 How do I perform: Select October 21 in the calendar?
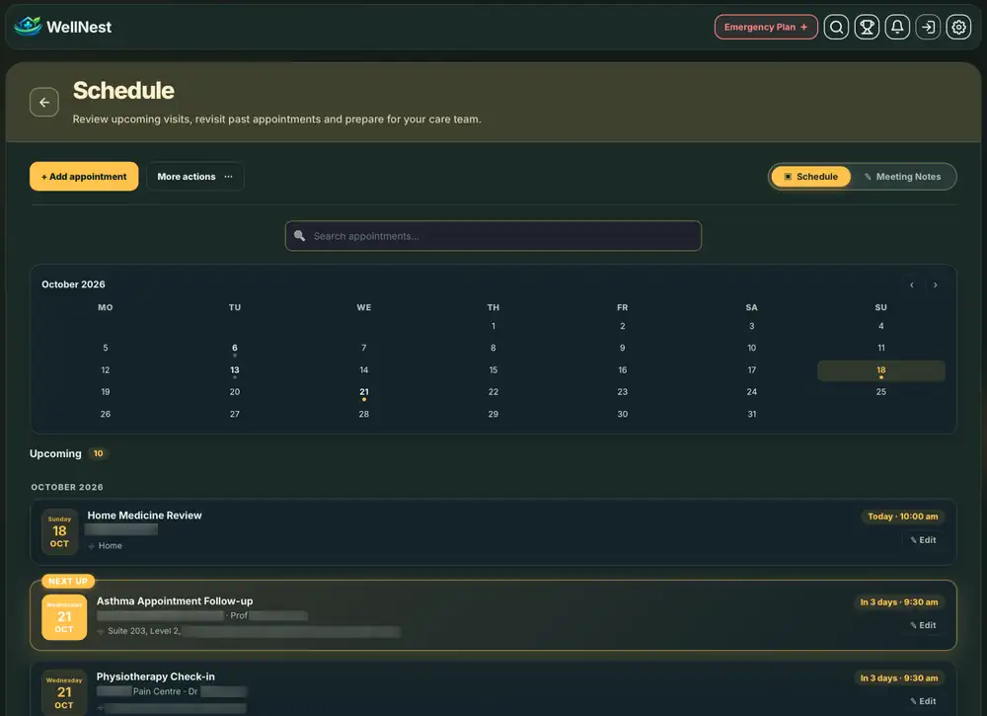point(364,392)
